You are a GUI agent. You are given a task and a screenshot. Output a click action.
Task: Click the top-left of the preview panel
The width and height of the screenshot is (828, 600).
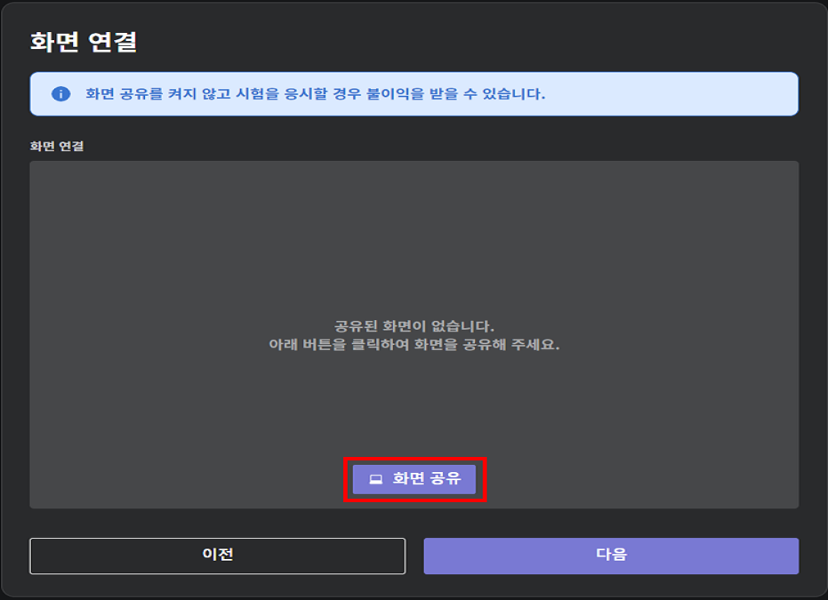tap(44, 175)
